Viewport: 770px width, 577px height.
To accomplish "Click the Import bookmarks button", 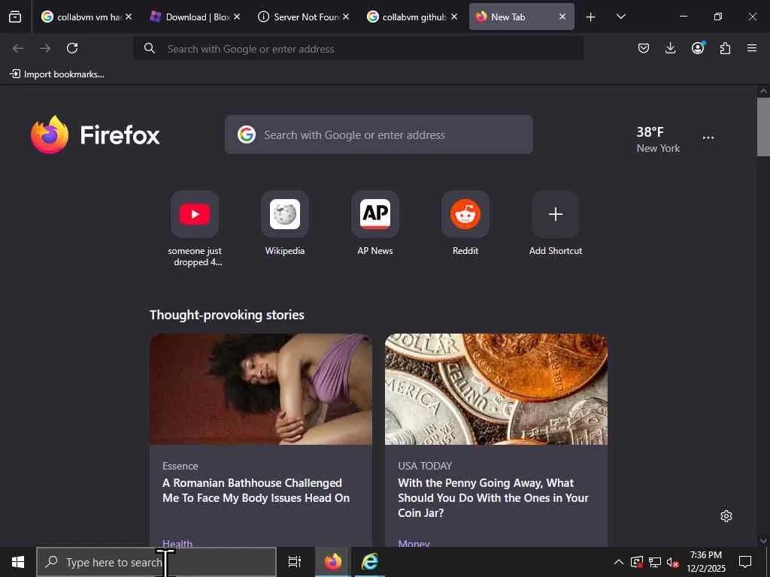I will coord(57,74).
